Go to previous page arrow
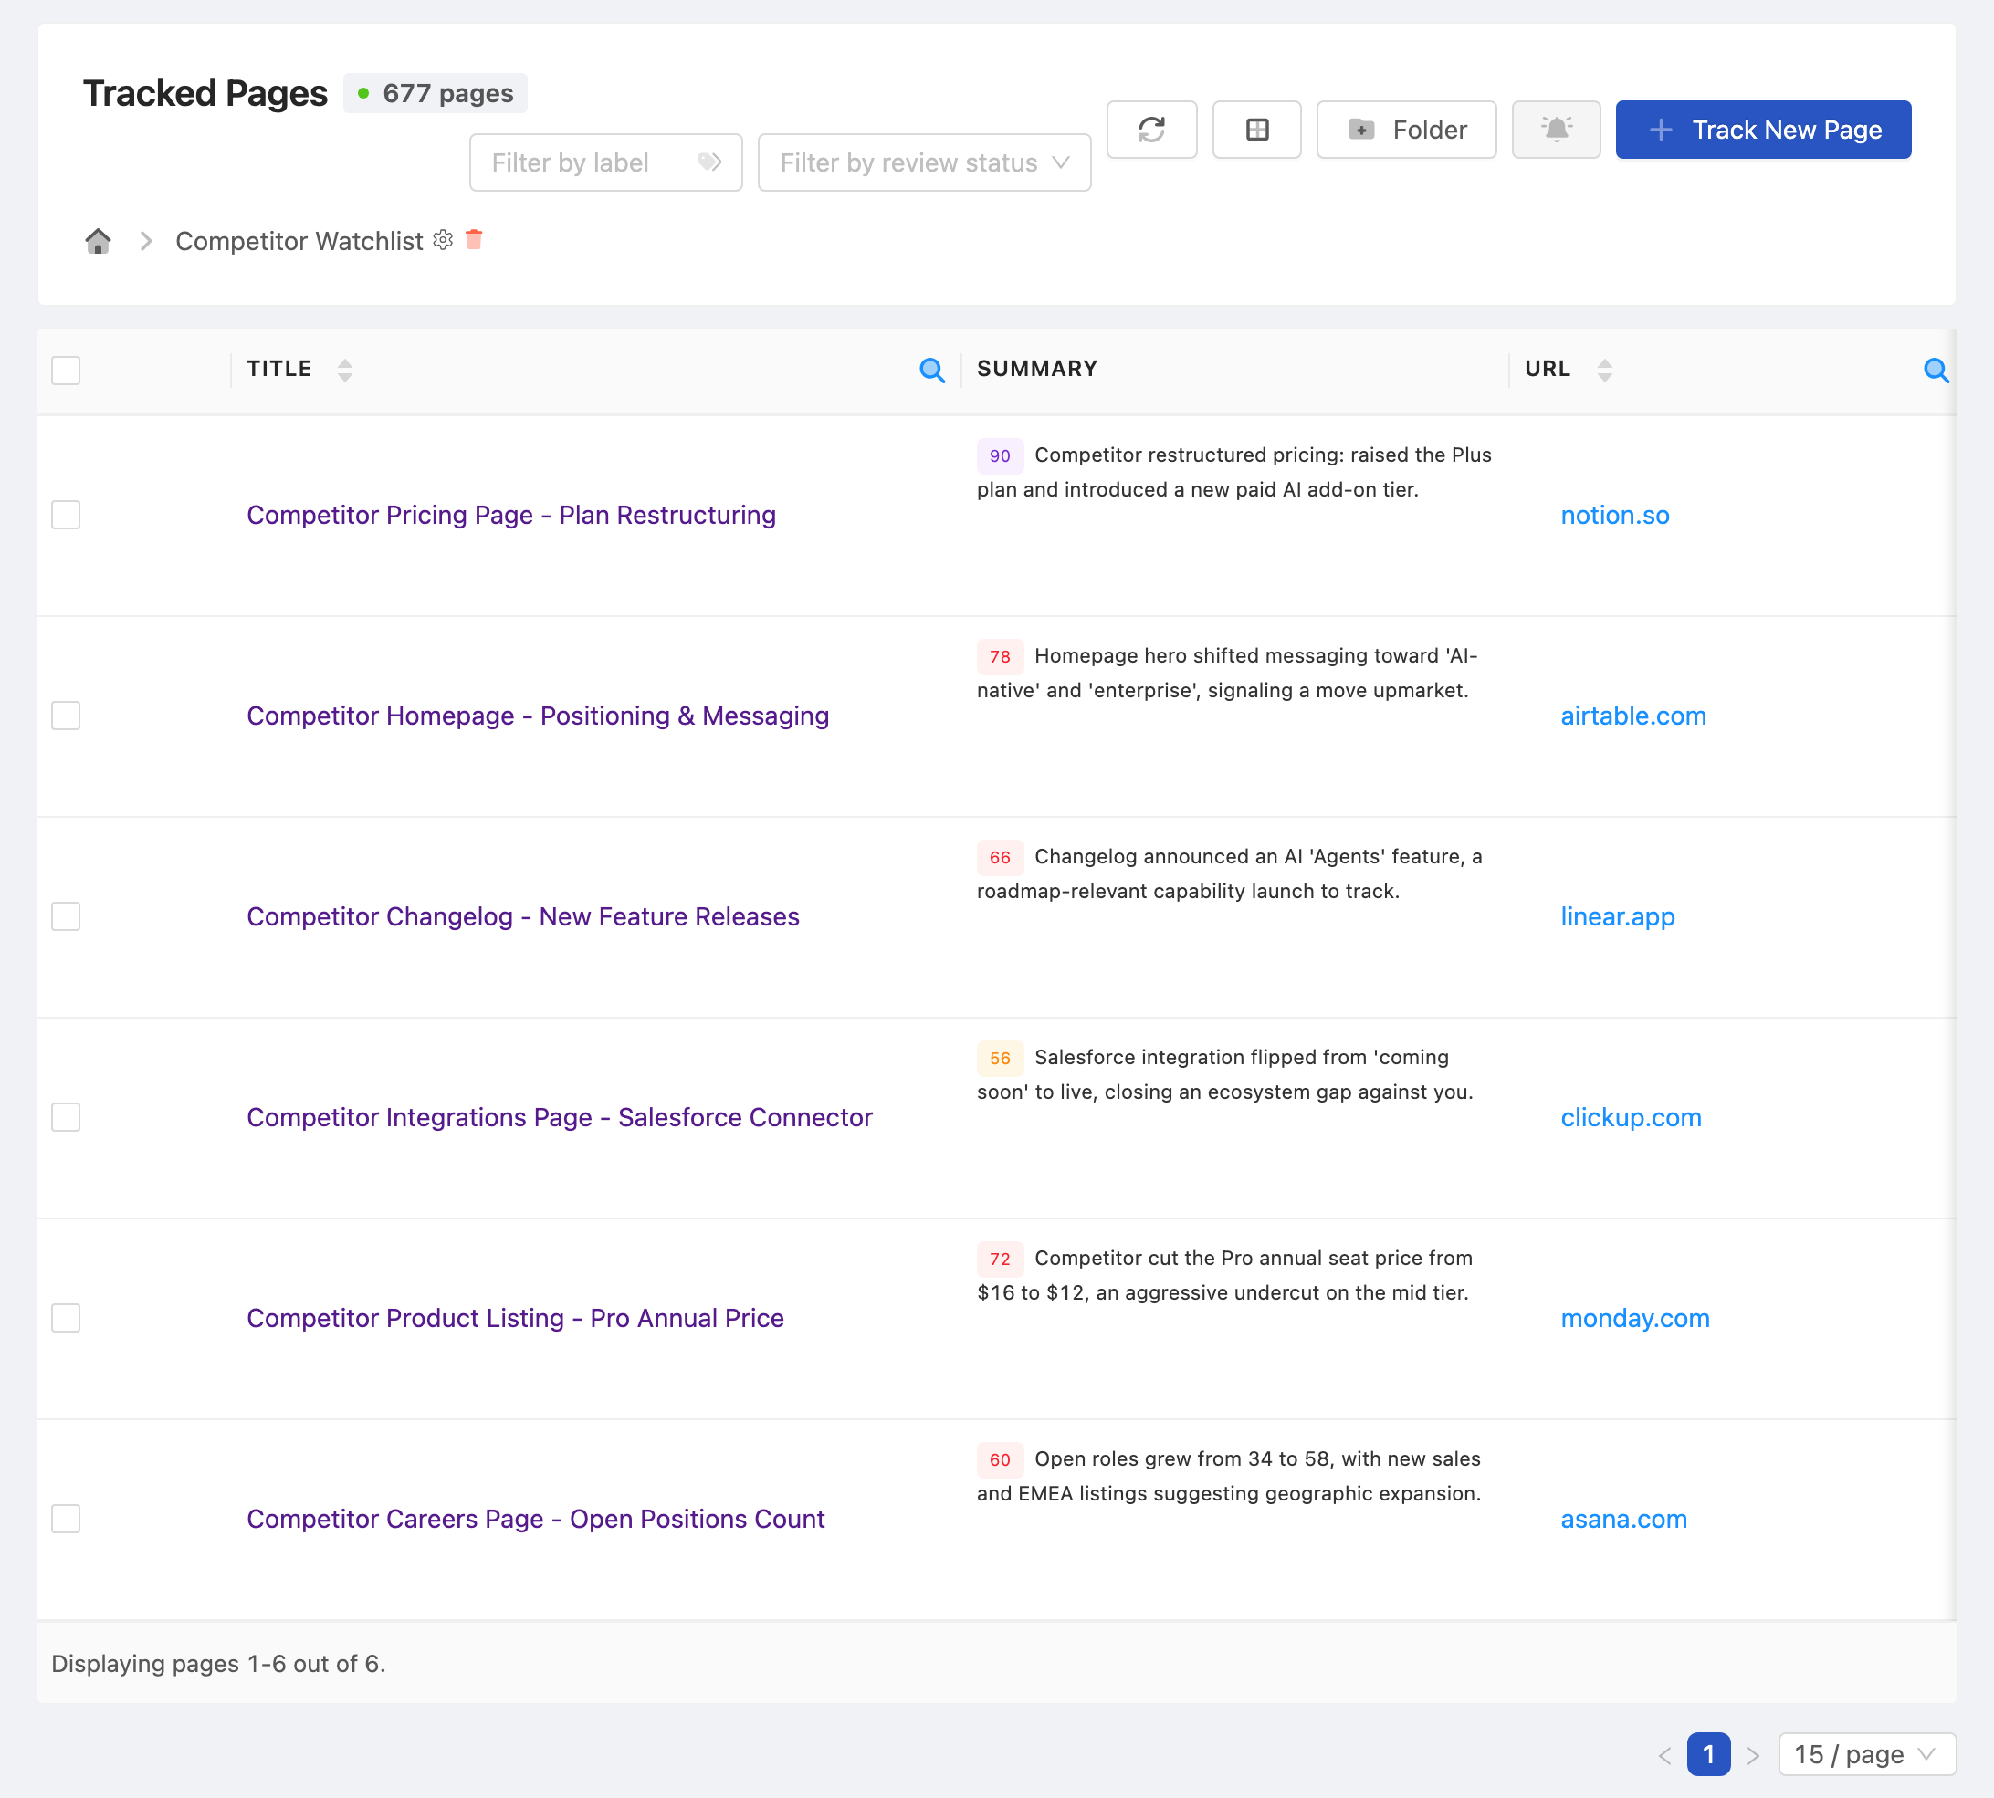Image resolution: width=1994 pixels, height=1798 pixels. 1665,1755
